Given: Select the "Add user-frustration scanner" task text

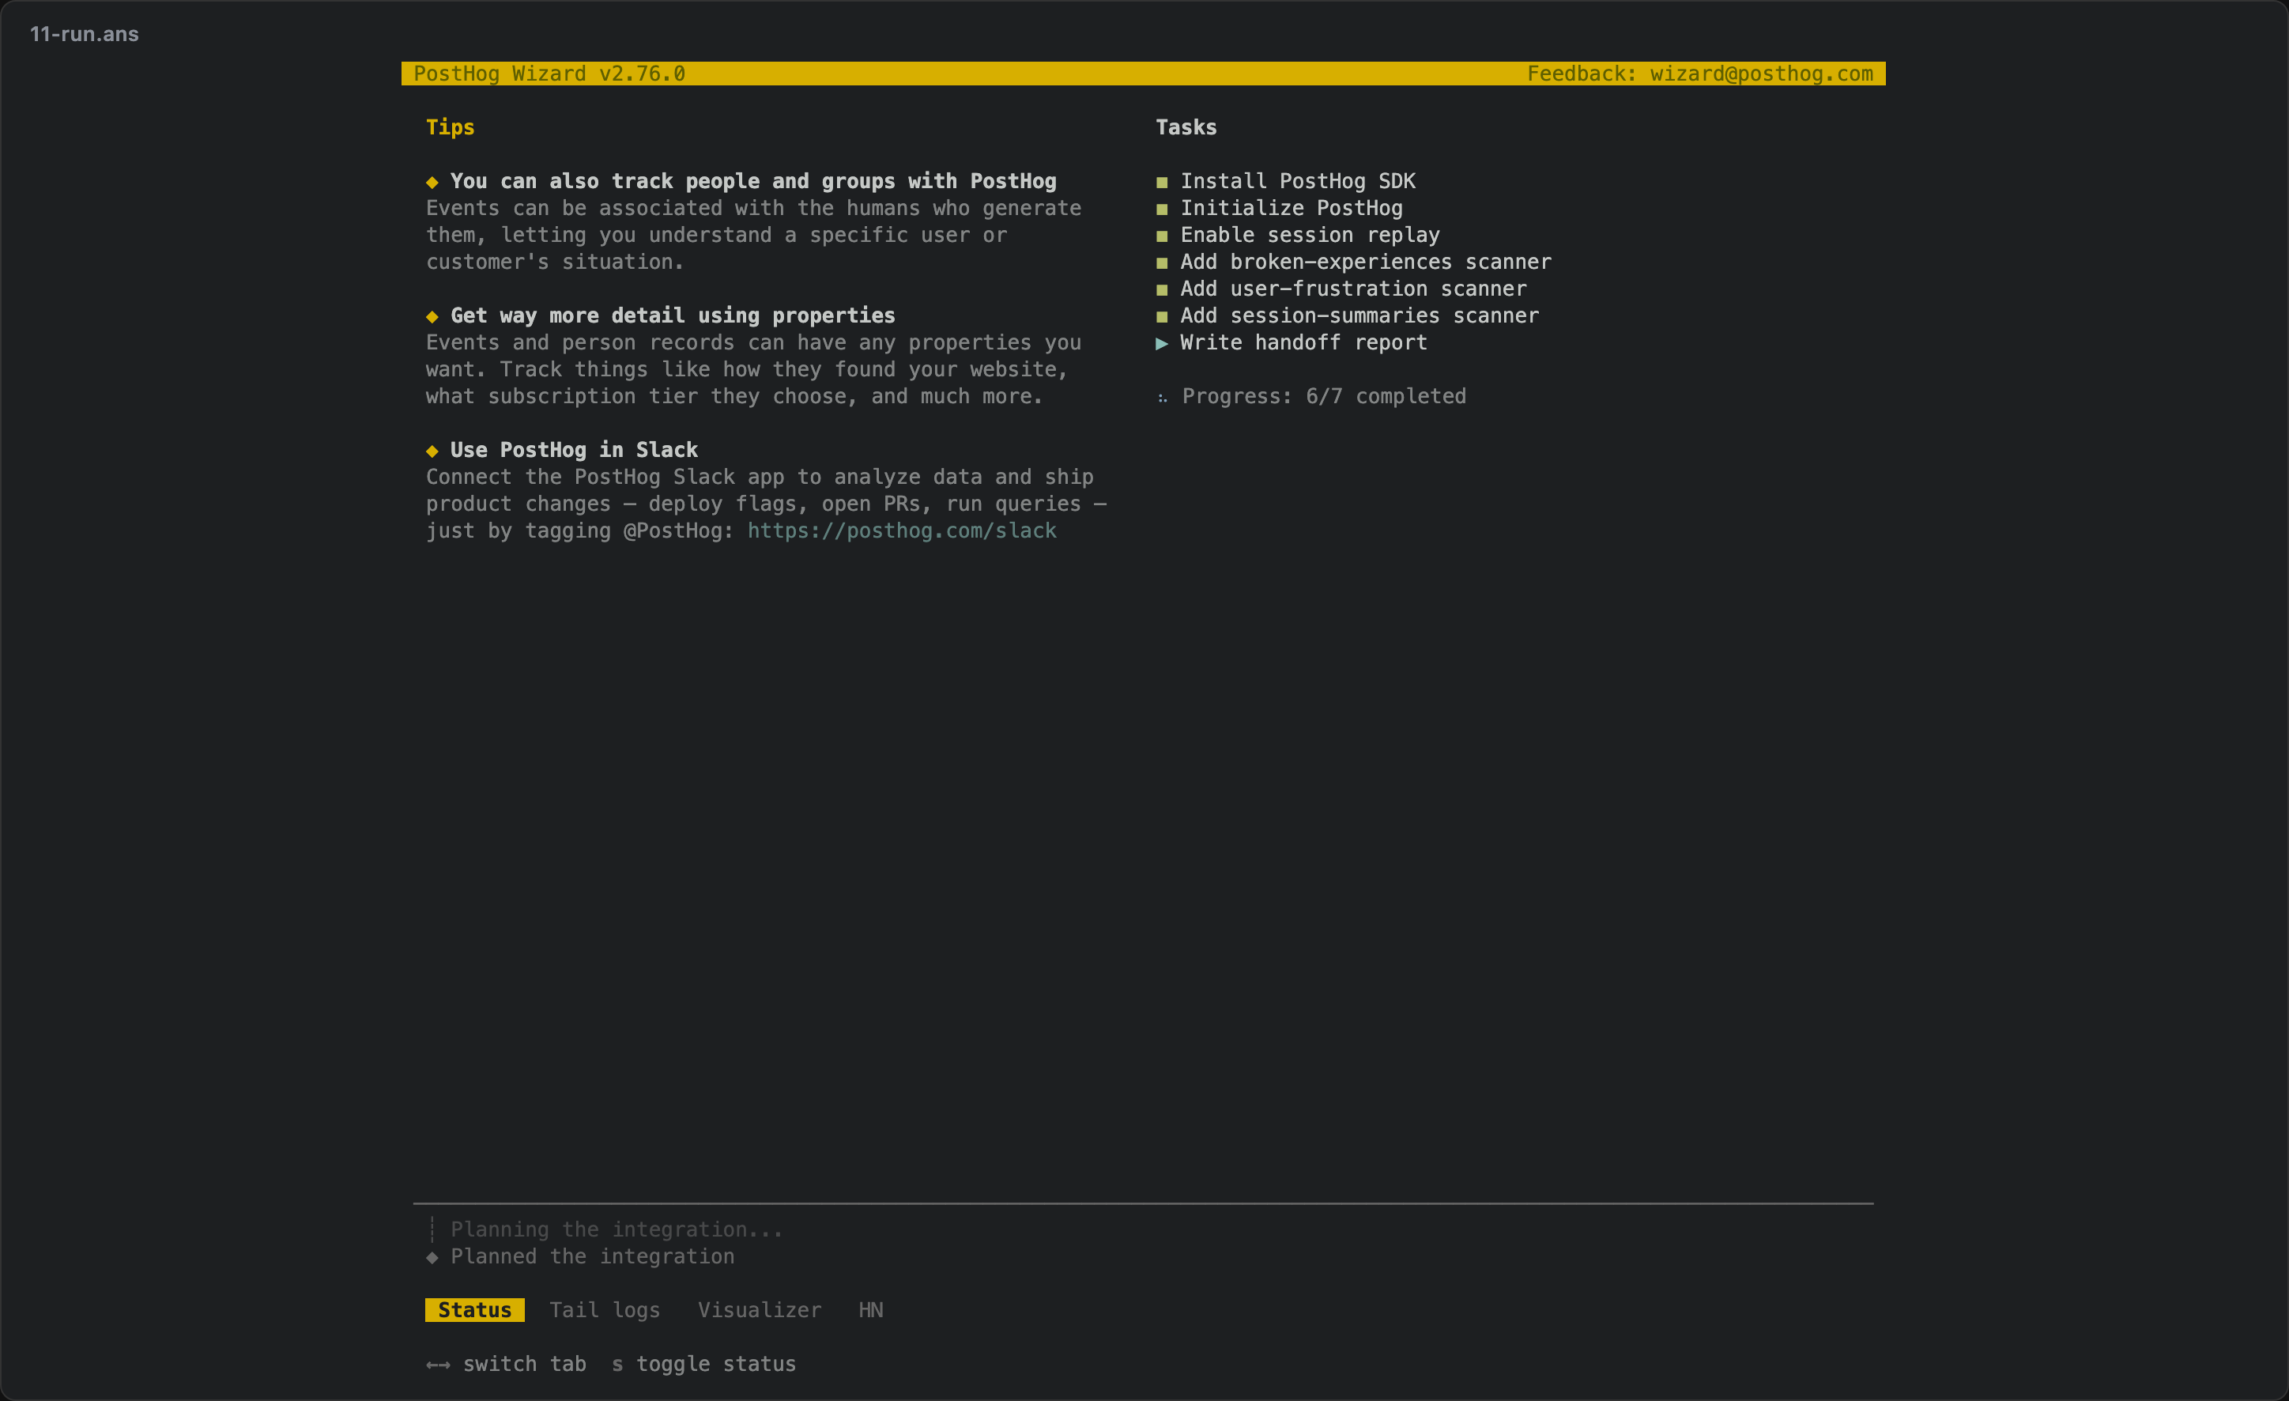Looking at the screenshot, I should tap(1353, 289).
